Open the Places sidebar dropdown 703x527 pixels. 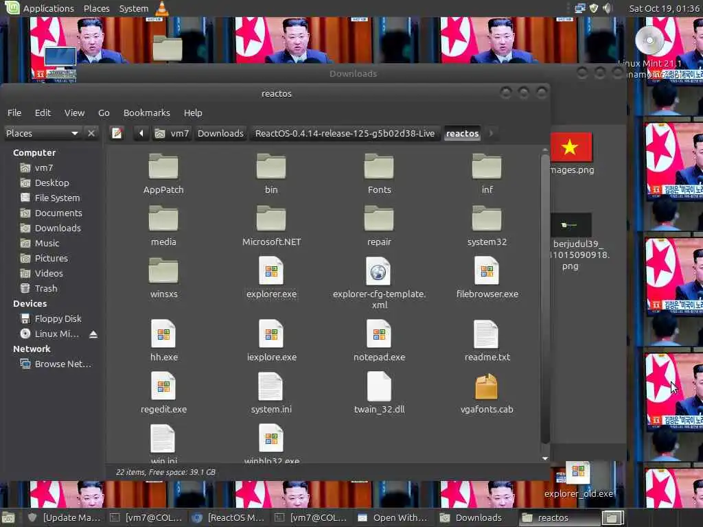point(42,133)
